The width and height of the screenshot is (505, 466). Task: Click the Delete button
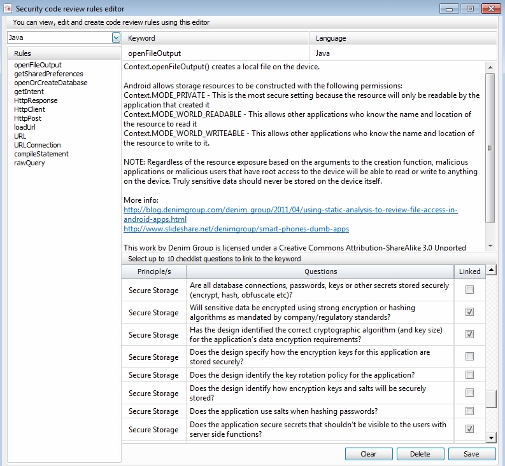(420, 454)
